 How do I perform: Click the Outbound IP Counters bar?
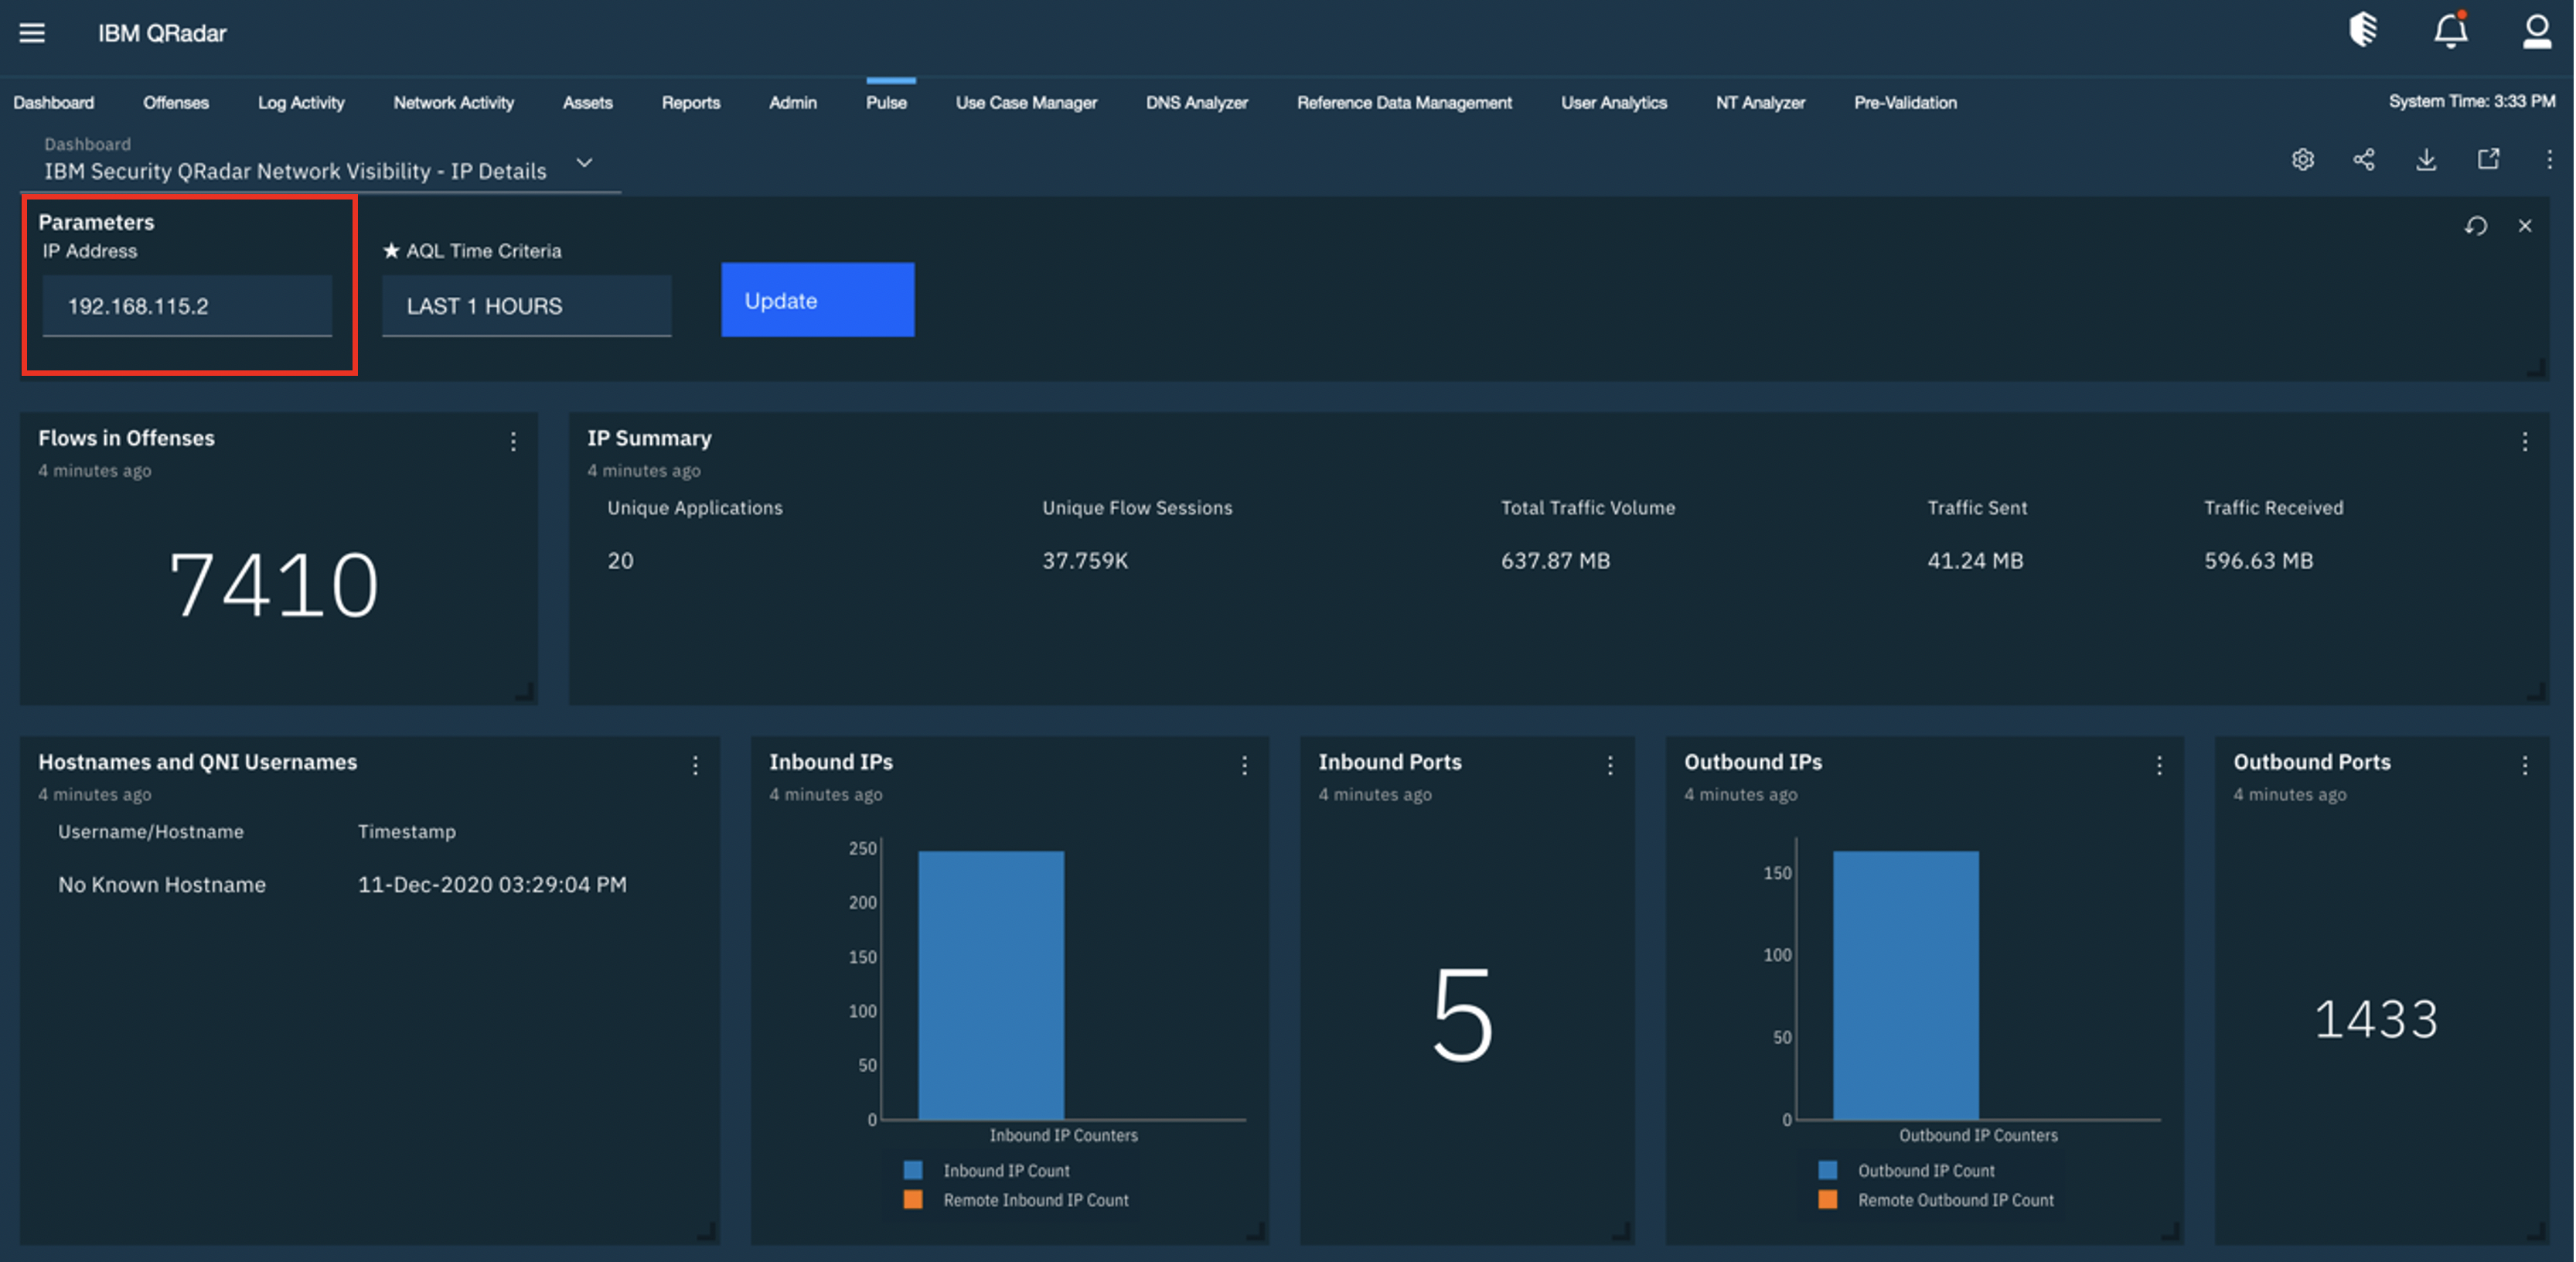pyautogui.click(x=1906, y=985)
